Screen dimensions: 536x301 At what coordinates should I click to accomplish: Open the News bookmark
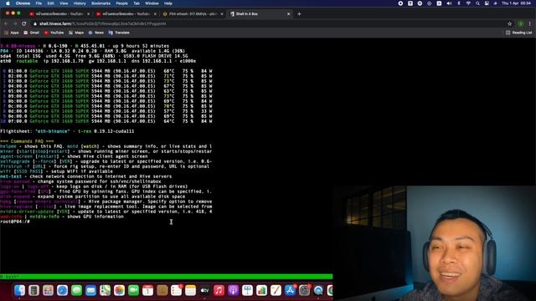pos(96,33)
